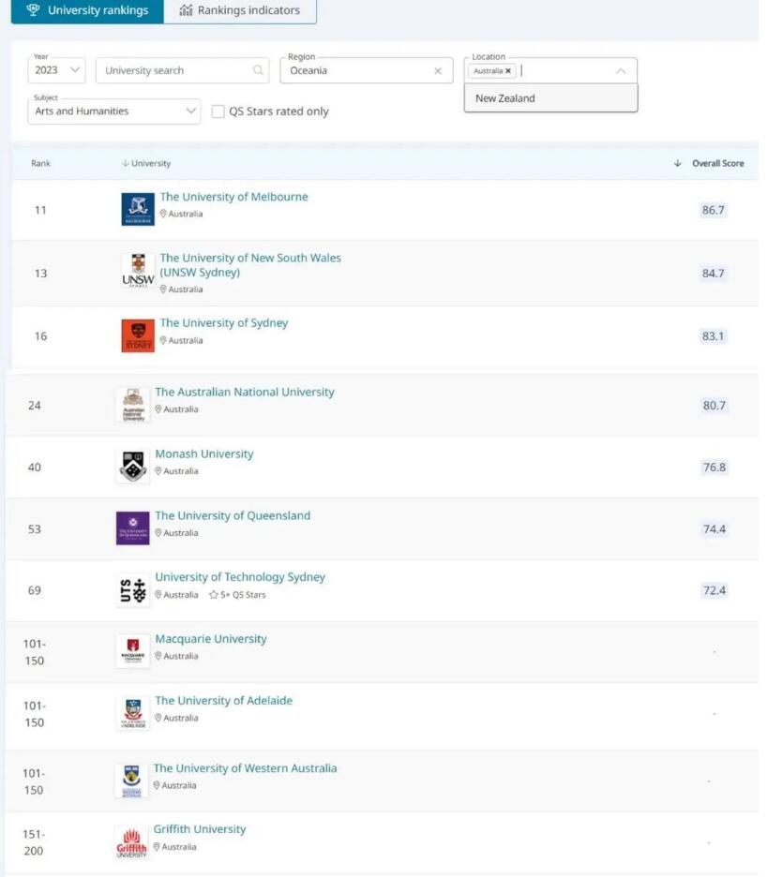This screenshot has height=877, width=768.
Task: Click the 5+ QS Stars badge
Action: [x=237, y=595]
